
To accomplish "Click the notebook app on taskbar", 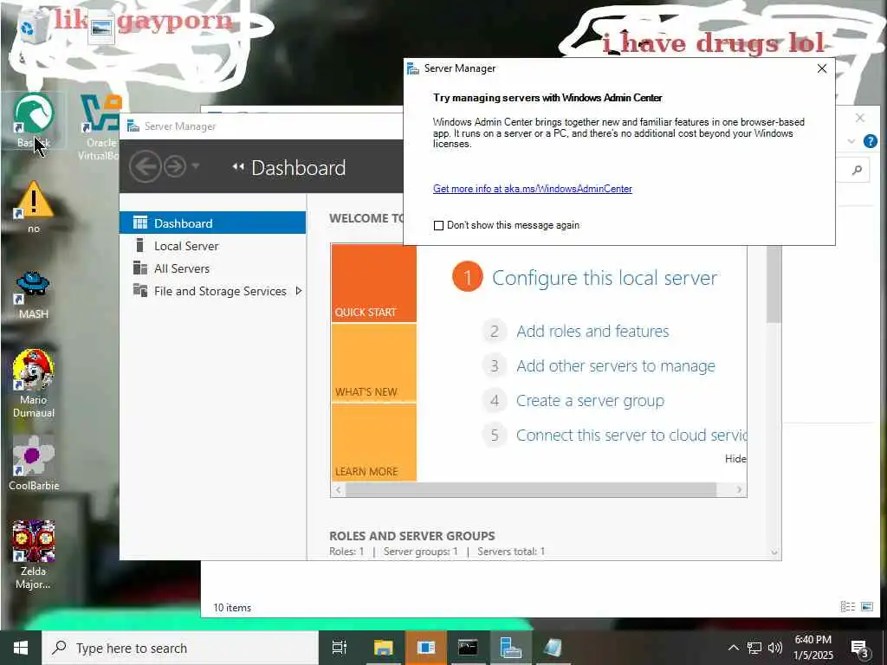I will tap(553, 648).
